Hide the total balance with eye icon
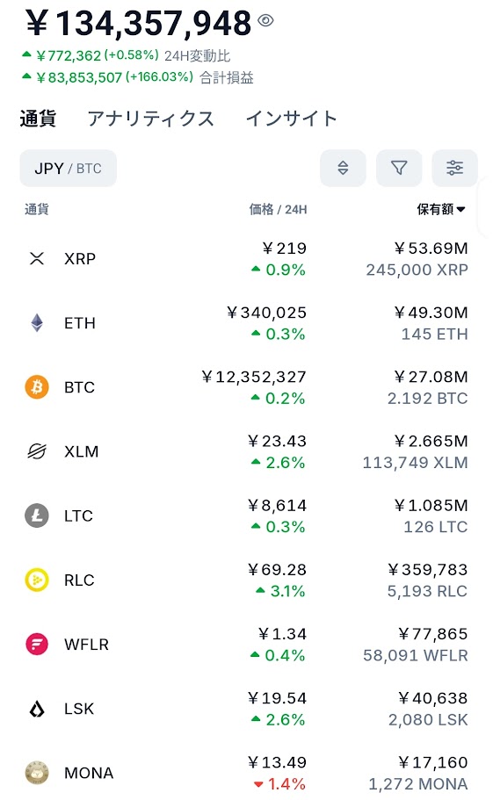 click(266, 20)
